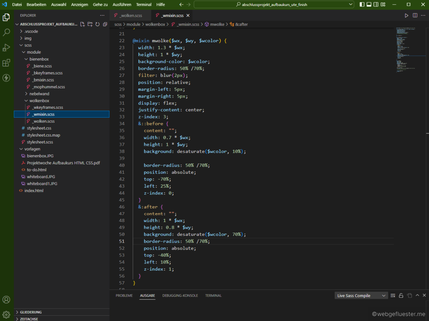
Task: Open the Live Sass Compile output dropdown
Action: pos(361,296)
